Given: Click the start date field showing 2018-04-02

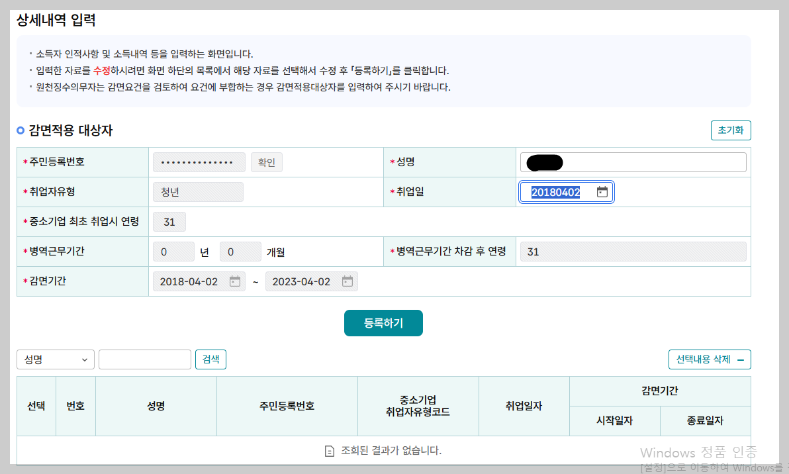Looking at the screenshot, I should pos(192,281).
